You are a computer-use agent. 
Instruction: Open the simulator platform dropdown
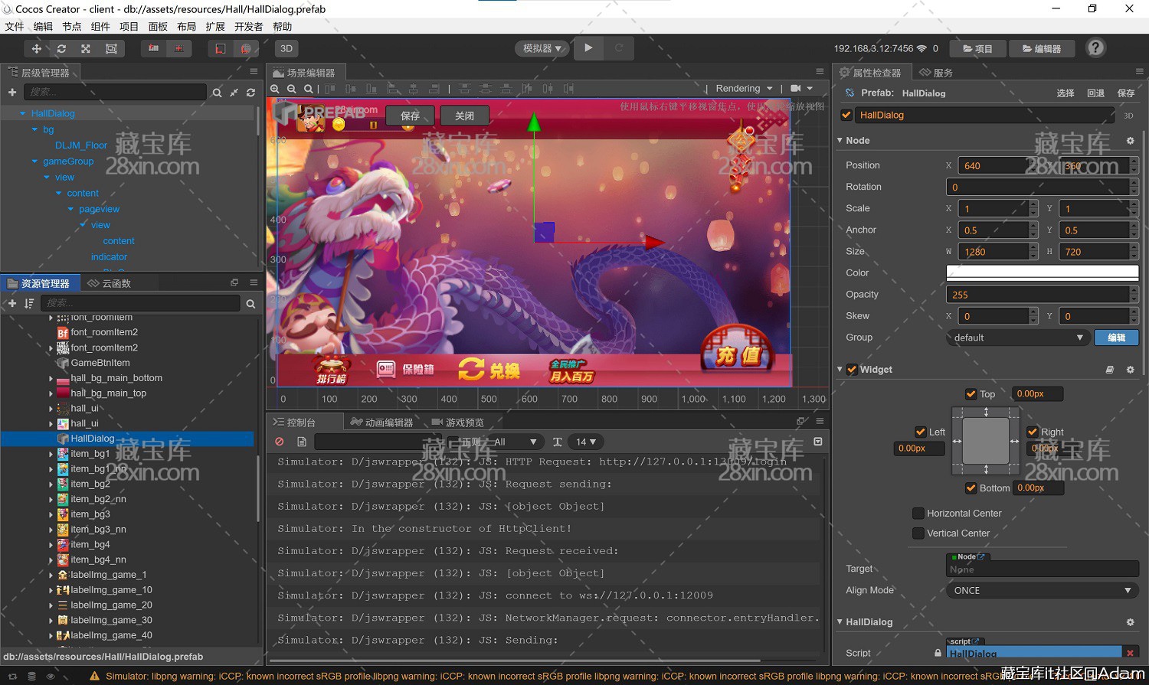[x=542, y=49]
